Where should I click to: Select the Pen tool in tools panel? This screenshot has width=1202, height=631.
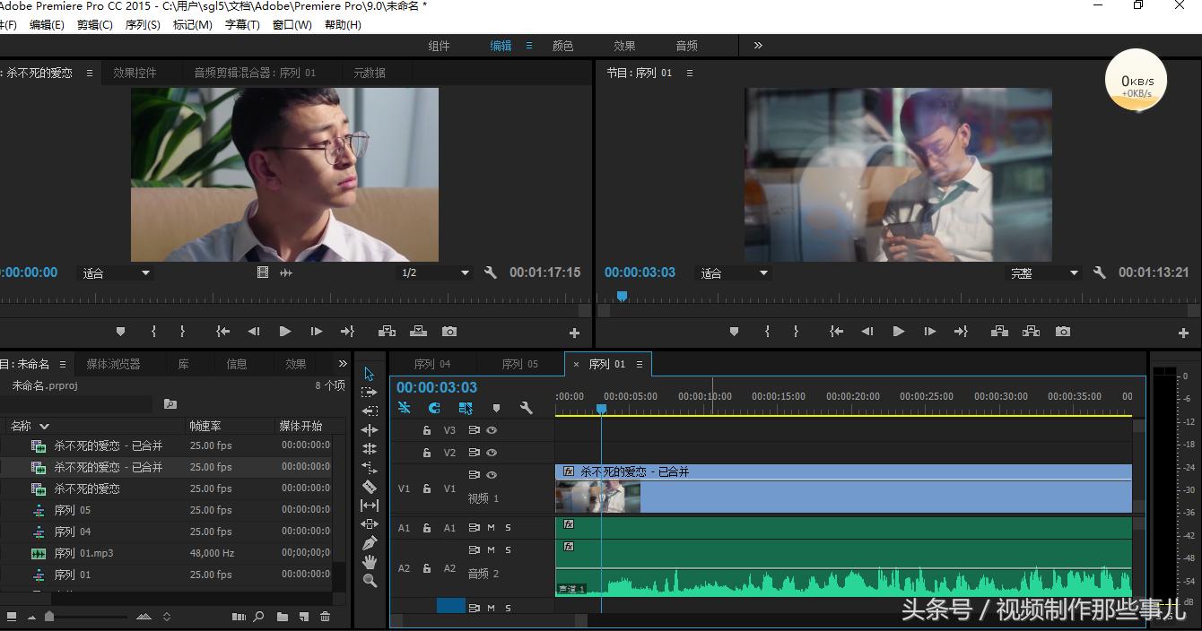(x=369, y=543)
